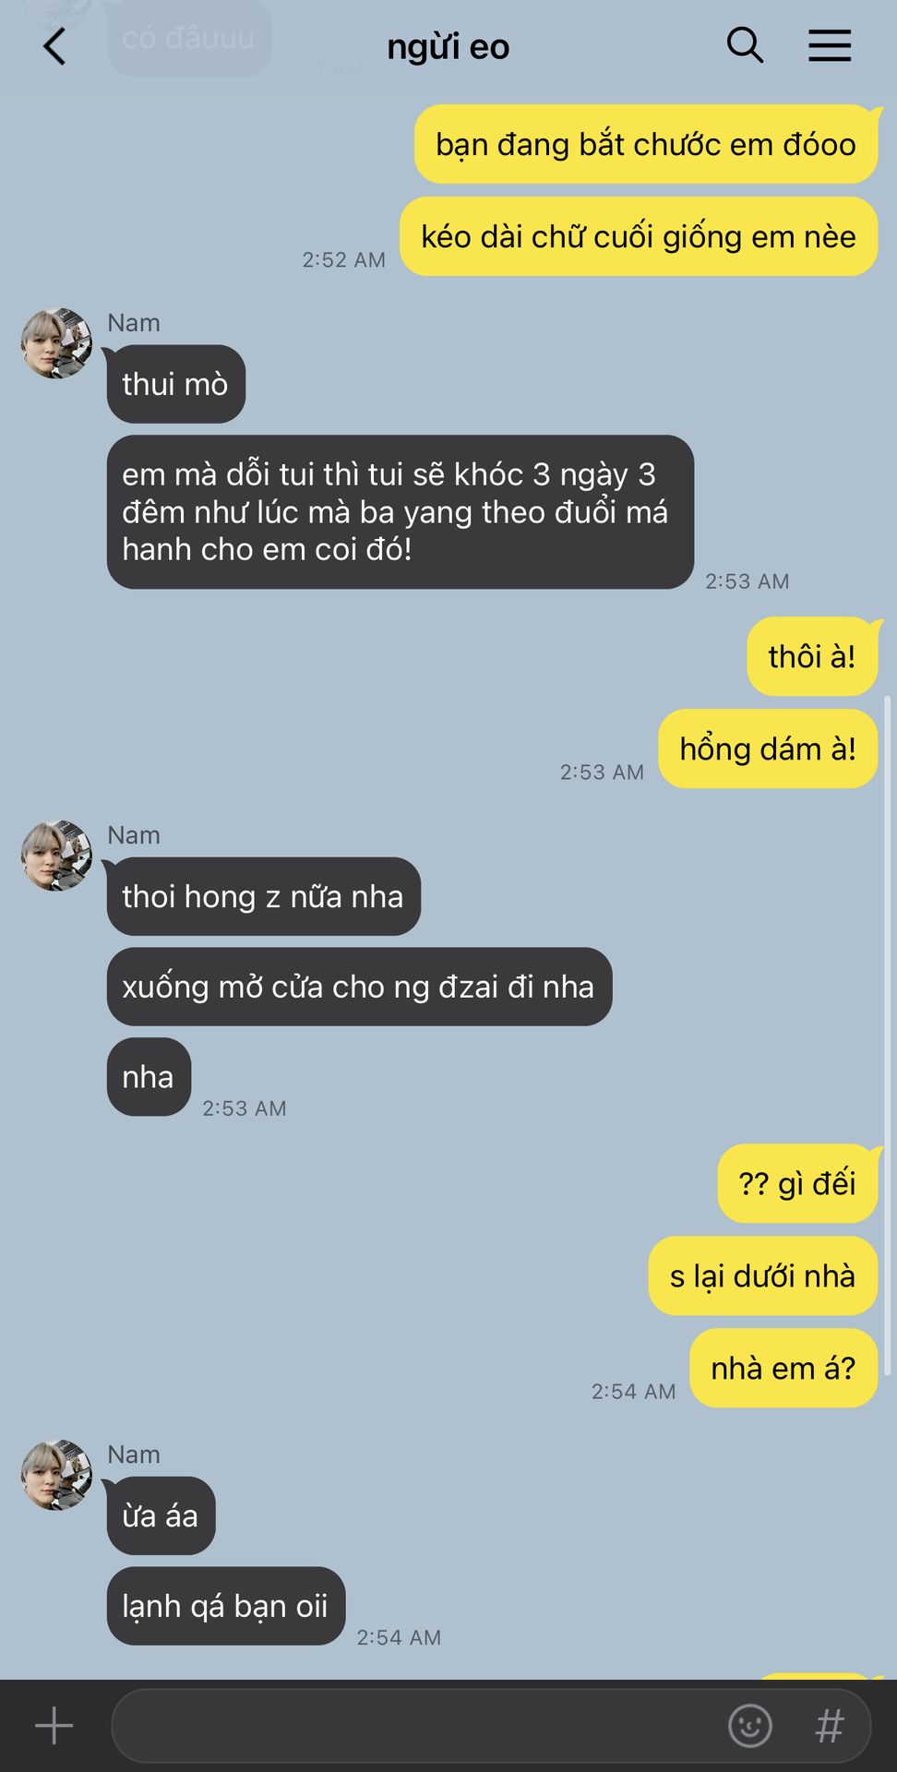Select the message 'thui mò'
The width and height of the screenshot is (897, 1772).
click(175, 384)
